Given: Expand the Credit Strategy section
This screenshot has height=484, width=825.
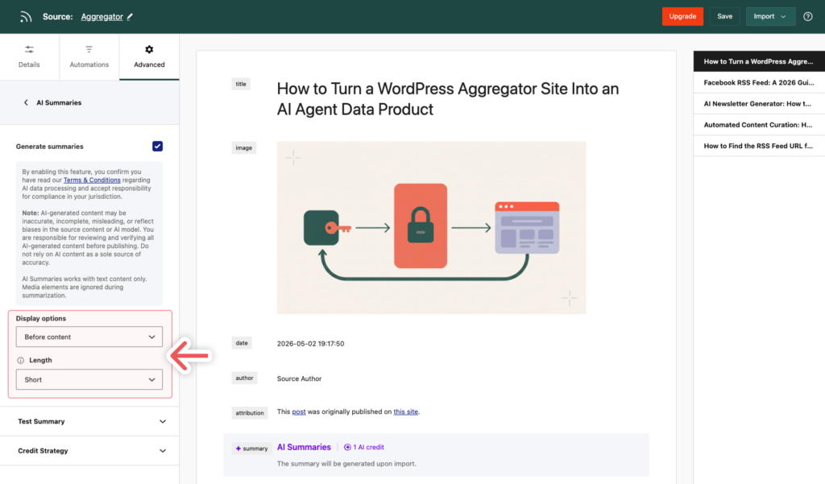Looking at the screenshot, I should 89,451.
